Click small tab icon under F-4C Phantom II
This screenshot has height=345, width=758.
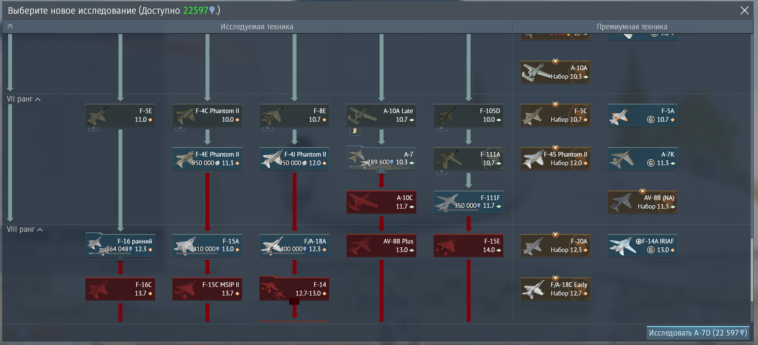click(181, 128)
